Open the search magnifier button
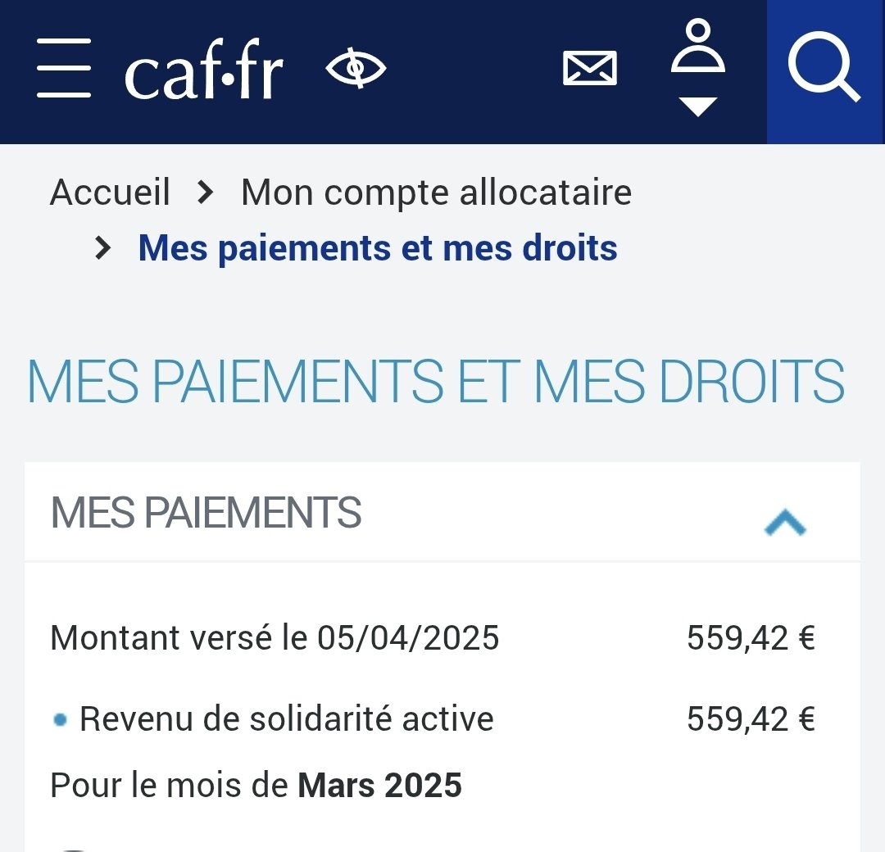 [825, 71]
